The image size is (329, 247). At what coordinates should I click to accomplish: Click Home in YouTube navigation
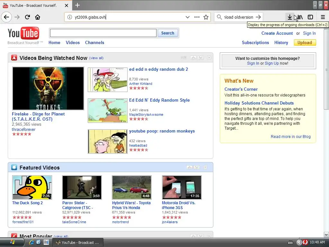click(x=54, y=42)
